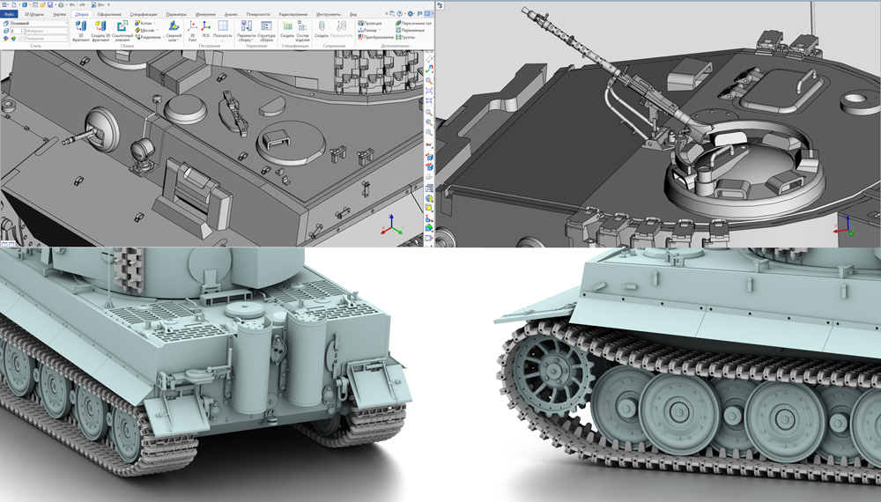Click the 3D Фрагмент tool
Viewport: 881px width, 502px height.
81,31
